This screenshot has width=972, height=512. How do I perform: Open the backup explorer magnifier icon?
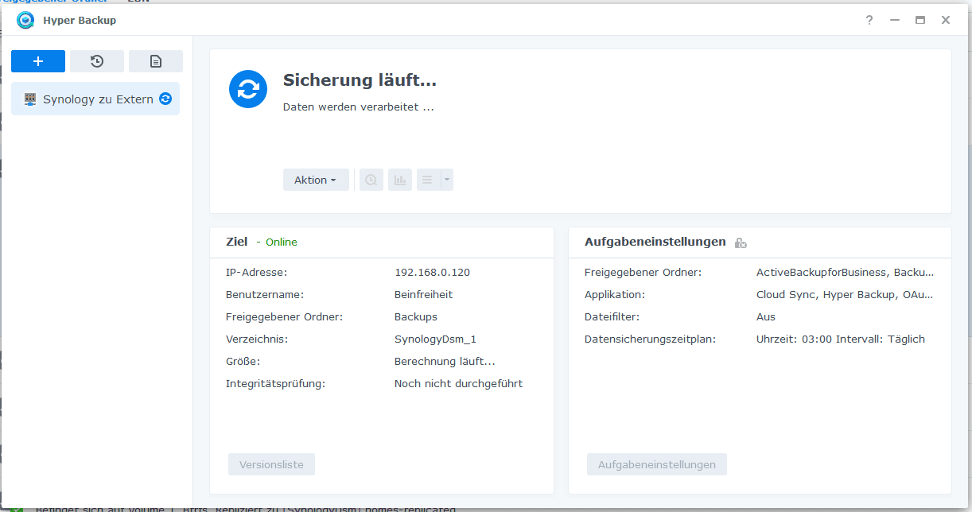371,180
